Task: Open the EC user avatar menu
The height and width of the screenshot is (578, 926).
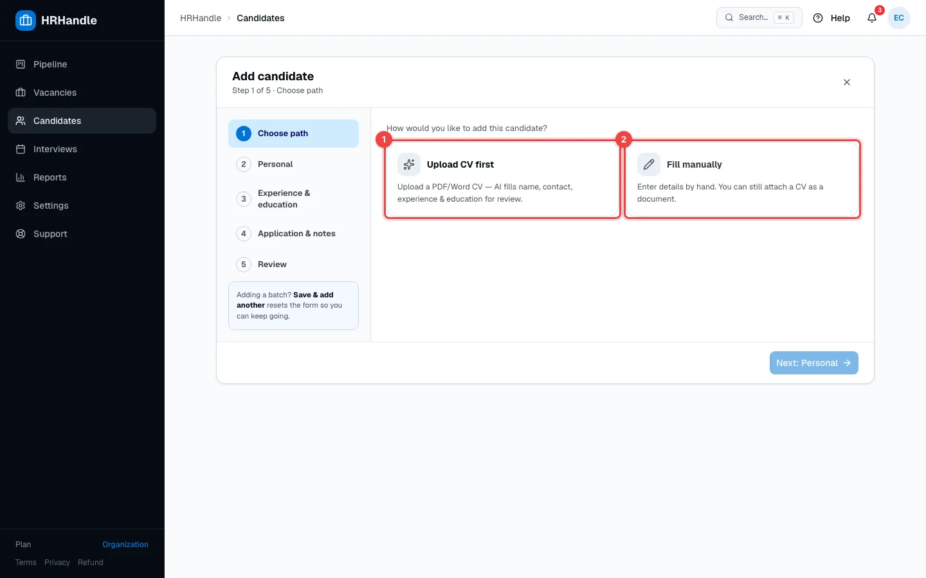Action: [899, 18]
